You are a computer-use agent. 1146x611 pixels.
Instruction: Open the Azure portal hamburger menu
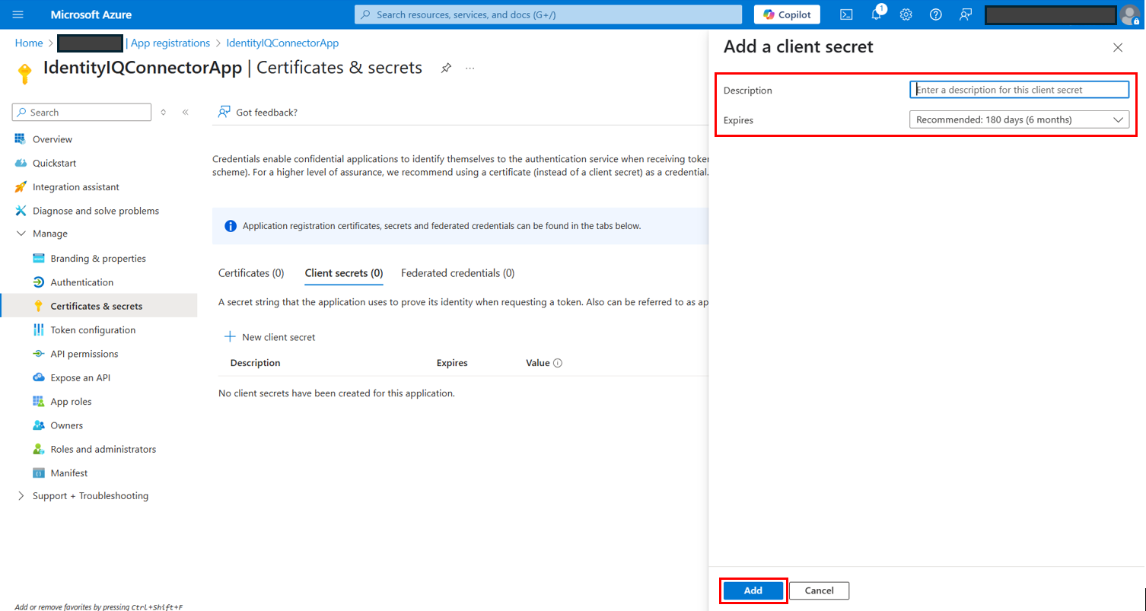pos(18,14)
